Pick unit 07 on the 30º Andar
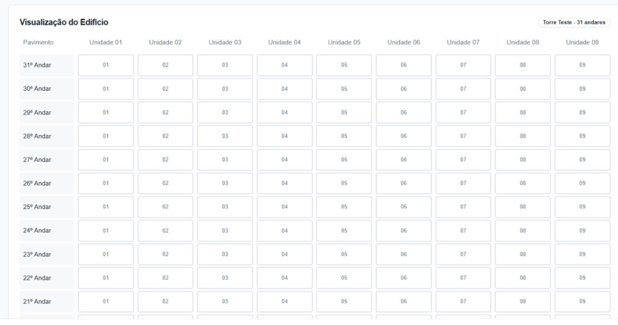The height and width of the screenshot is (325, 618). pos(463,89)
